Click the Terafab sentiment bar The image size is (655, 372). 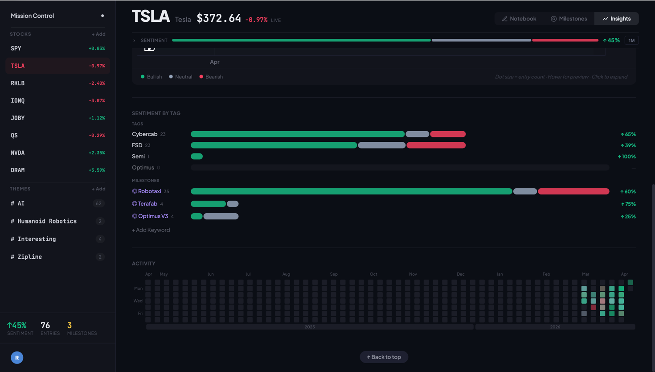214,204
